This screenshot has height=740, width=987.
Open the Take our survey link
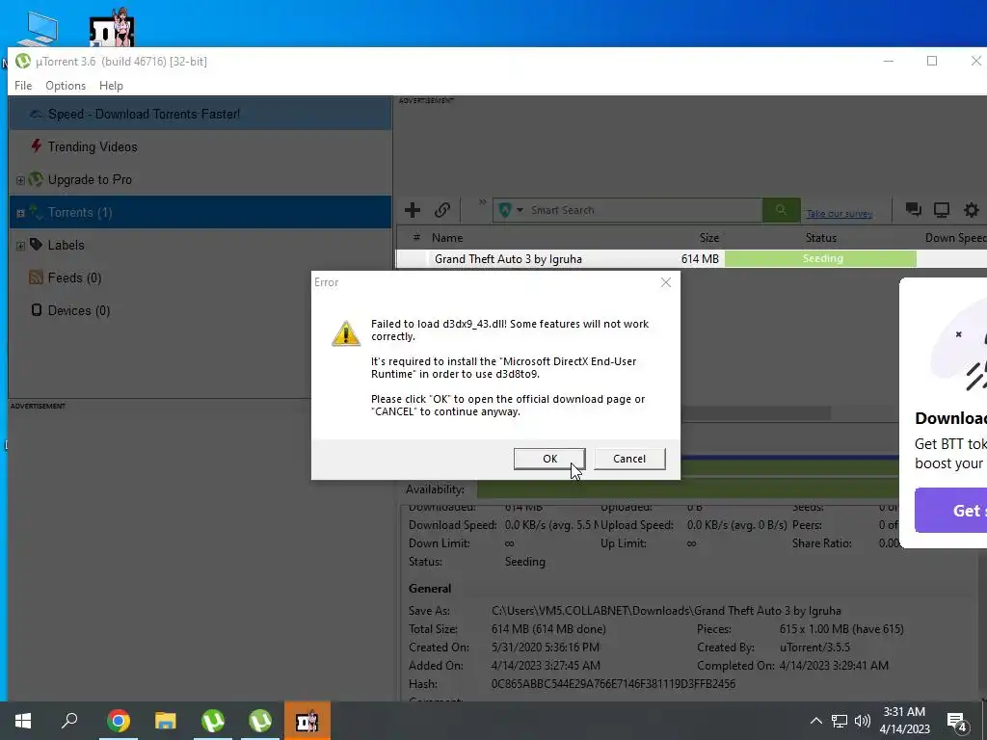(840, 213)
